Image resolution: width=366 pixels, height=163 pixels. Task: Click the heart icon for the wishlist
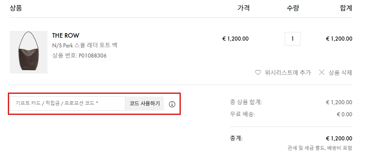tap(258, 73)
